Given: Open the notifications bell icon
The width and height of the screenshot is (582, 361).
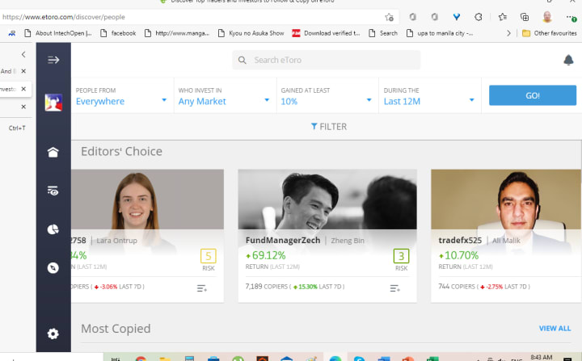Looking at the screenshot, I should pos(568,60).
